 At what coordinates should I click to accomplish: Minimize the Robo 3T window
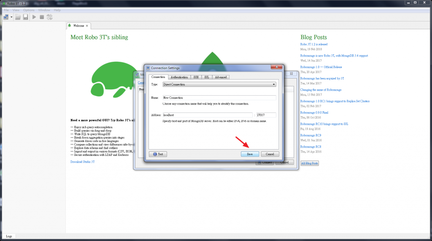(x=408, y=3)
